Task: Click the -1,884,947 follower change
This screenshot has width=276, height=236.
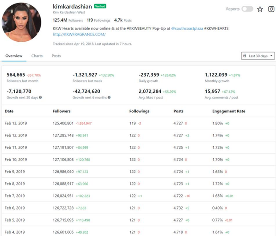Action: (x=84, y=124)
